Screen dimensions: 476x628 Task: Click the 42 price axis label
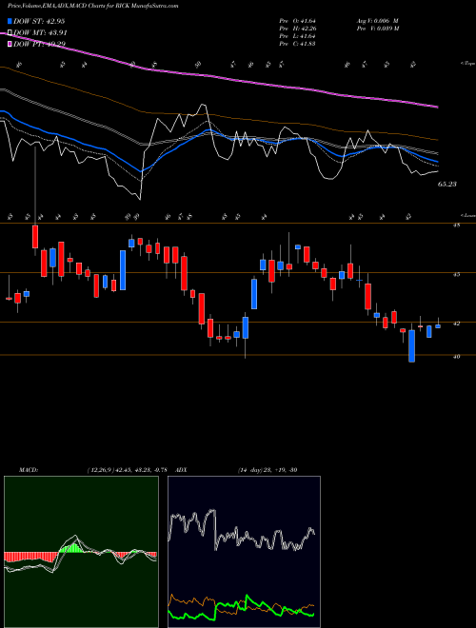[x=456, y=324]
